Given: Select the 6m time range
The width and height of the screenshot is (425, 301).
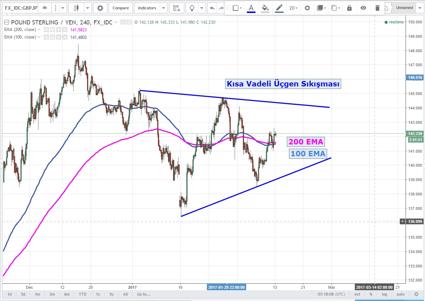Looking at the screenshot, I should [x=67, y=294].
